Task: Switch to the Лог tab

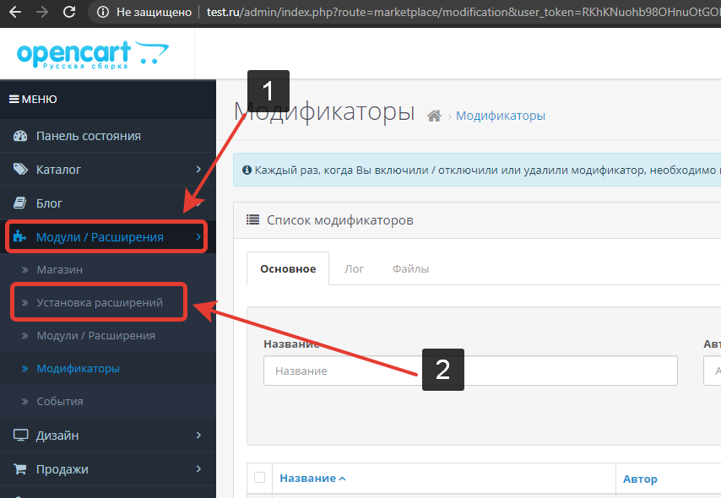Action: pos(354,269)
